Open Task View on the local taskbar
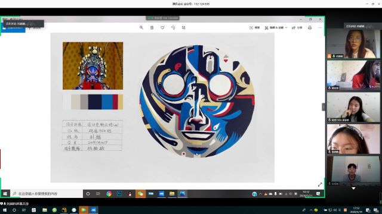Screen dimensions: 382x214 click(x=24, y=210)
